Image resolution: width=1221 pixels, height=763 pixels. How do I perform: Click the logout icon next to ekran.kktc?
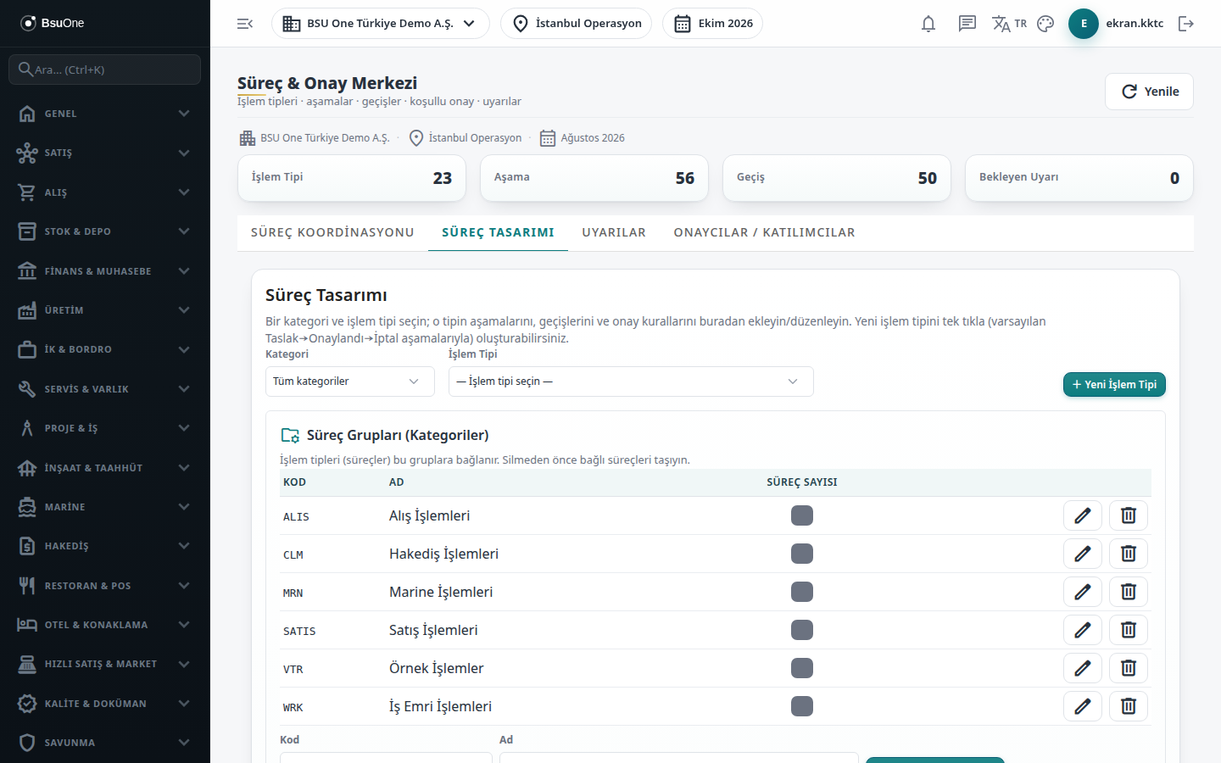pyautogui.click(x=1186, y=24)
